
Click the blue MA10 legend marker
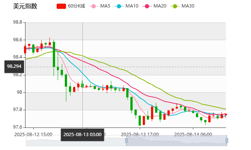[119, 6]
